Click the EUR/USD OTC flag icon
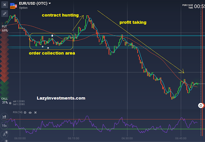The image size is (205, 142). [13, 6]
